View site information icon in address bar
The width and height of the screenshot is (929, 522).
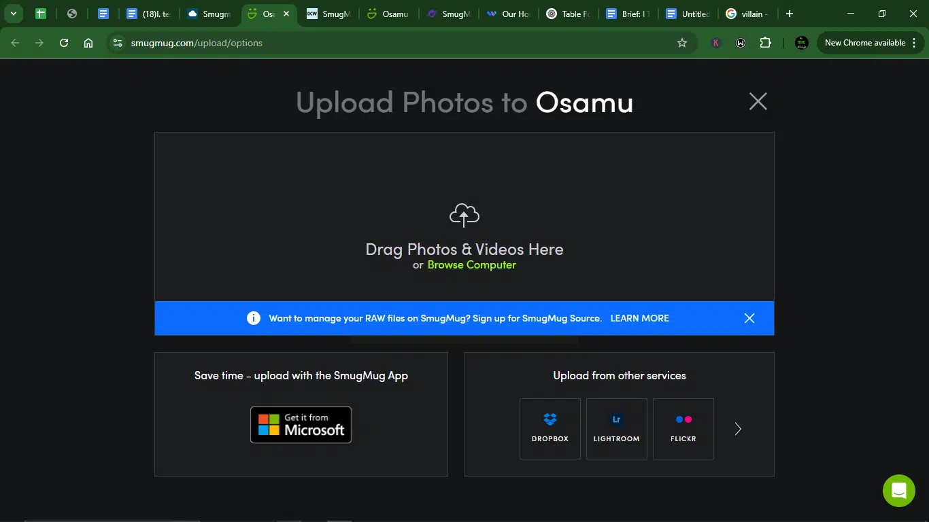[x=118, y=43]
